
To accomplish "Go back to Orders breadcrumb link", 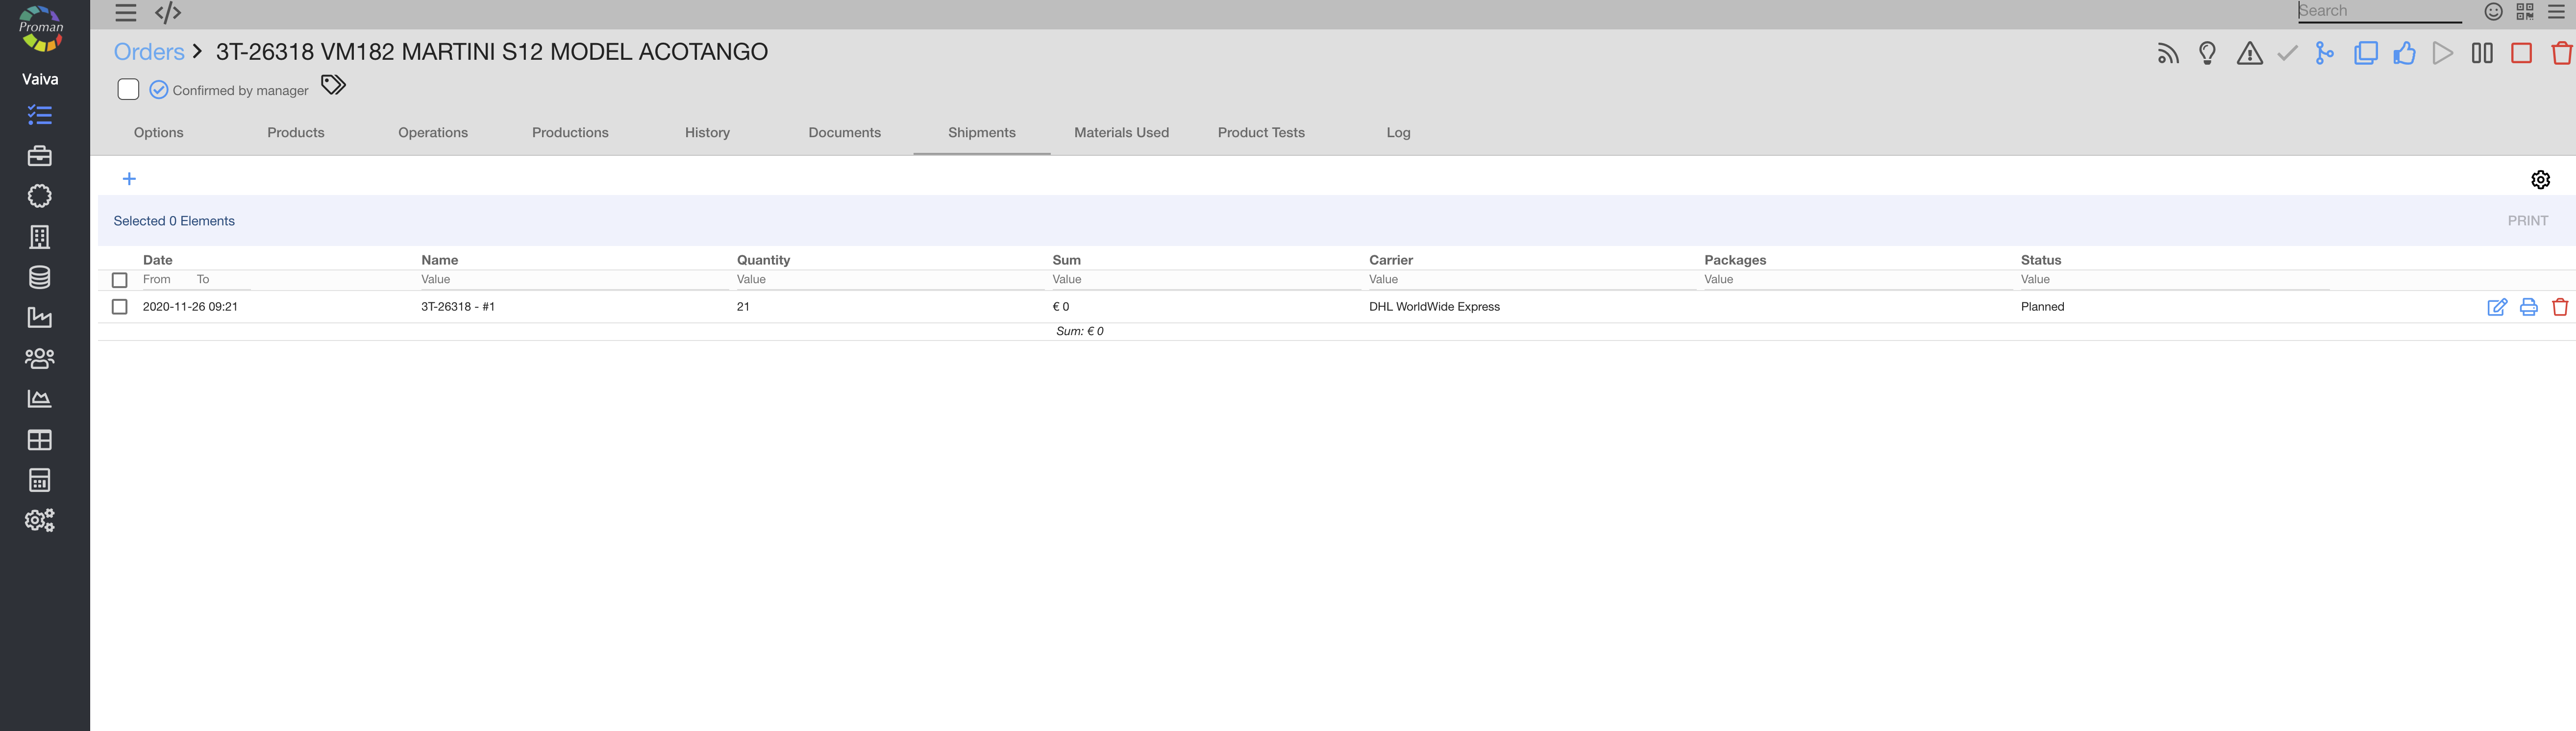I will coord(149,52).
